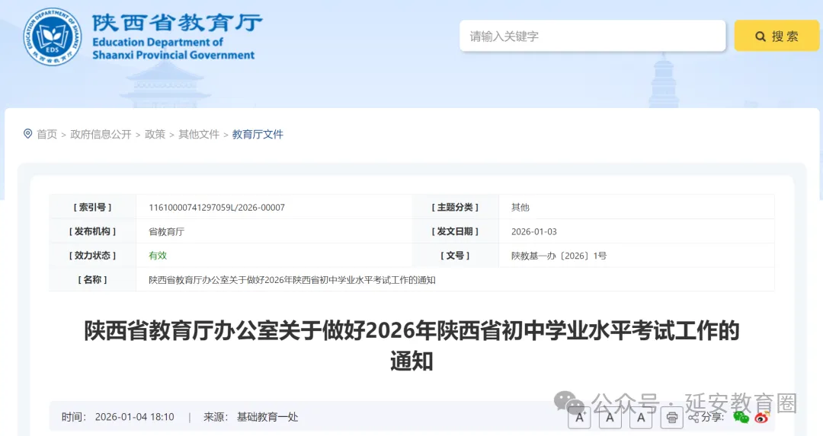
Task: Open 教育厅文件 breadcrumb link
Action: click(258, 135)
